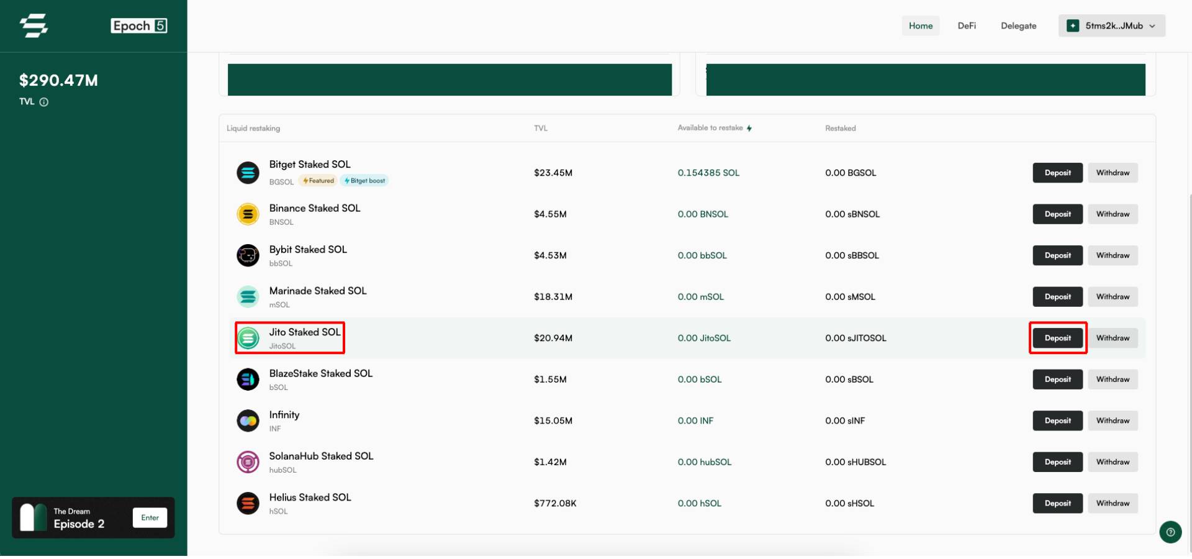1192x559 pixels.
Task: Click the $23.45M TVL for BGSOL
Action: click(553, 173)
